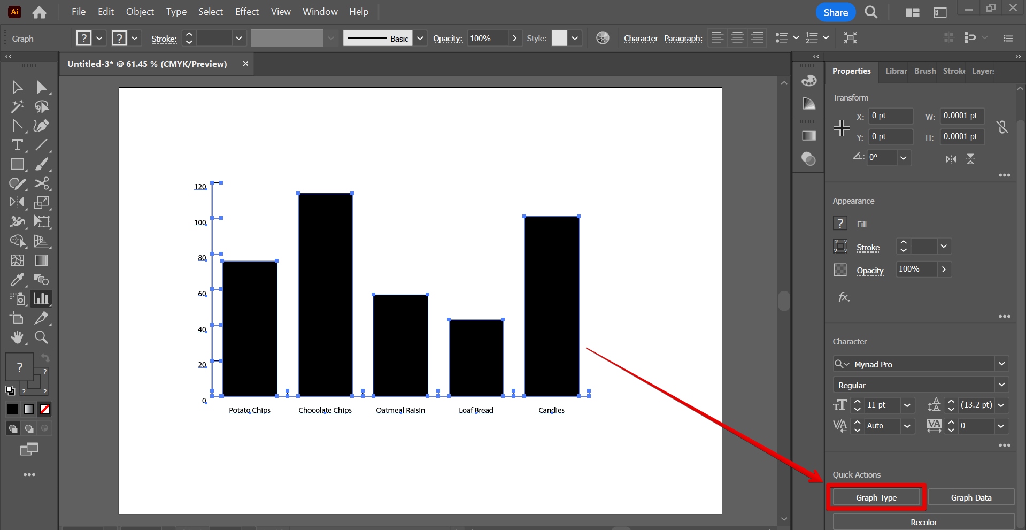The height and width of the screenshot is (530, 1026).
Task: Open the rotation angle dropdown
Action: click(904, 158)
